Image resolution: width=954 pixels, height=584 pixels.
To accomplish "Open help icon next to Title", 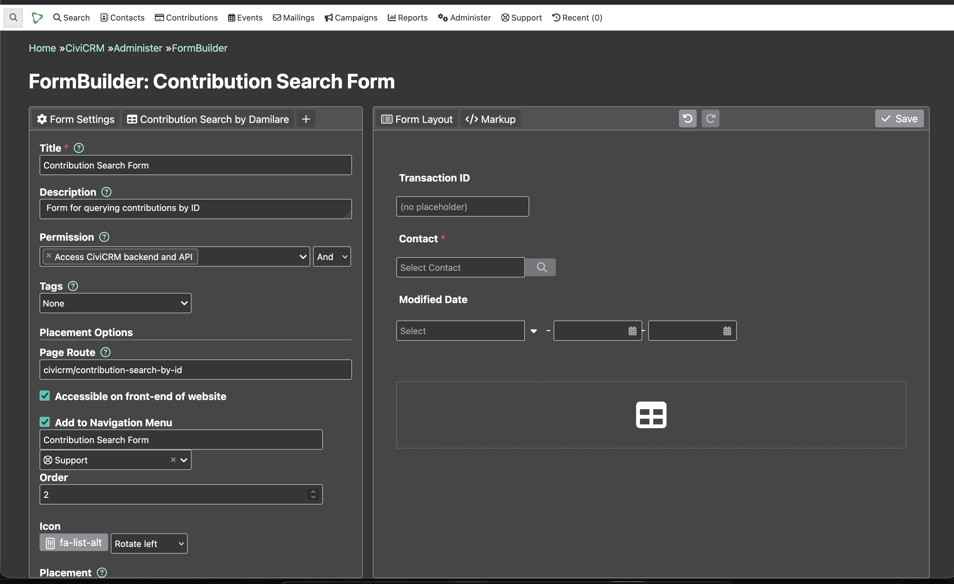I will tap(79, 148).
